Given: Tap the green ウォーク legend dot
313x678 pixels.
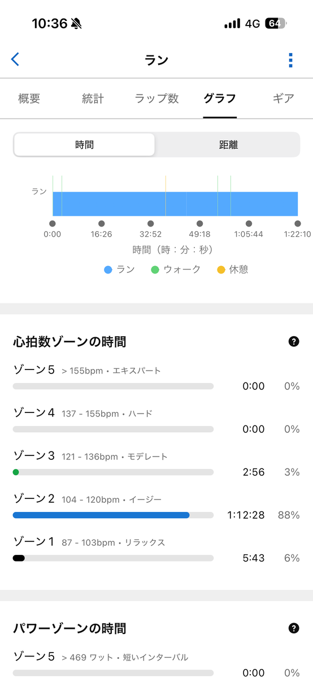Looking at the screenshot, I should click(x=155, y=270).
